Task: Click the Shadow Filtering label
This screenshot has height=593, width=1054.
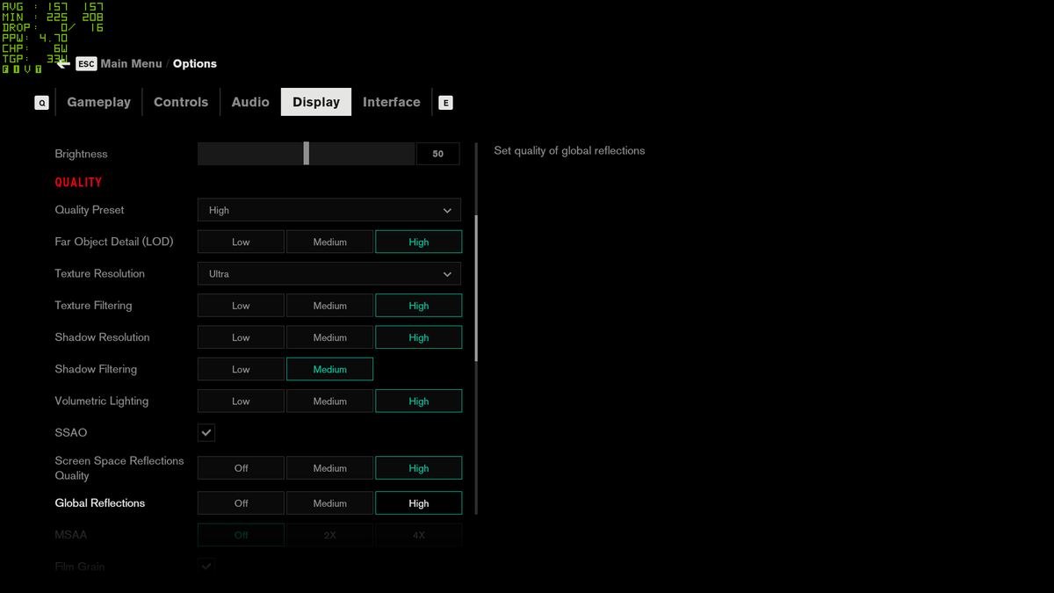Action: pos(96,369)
